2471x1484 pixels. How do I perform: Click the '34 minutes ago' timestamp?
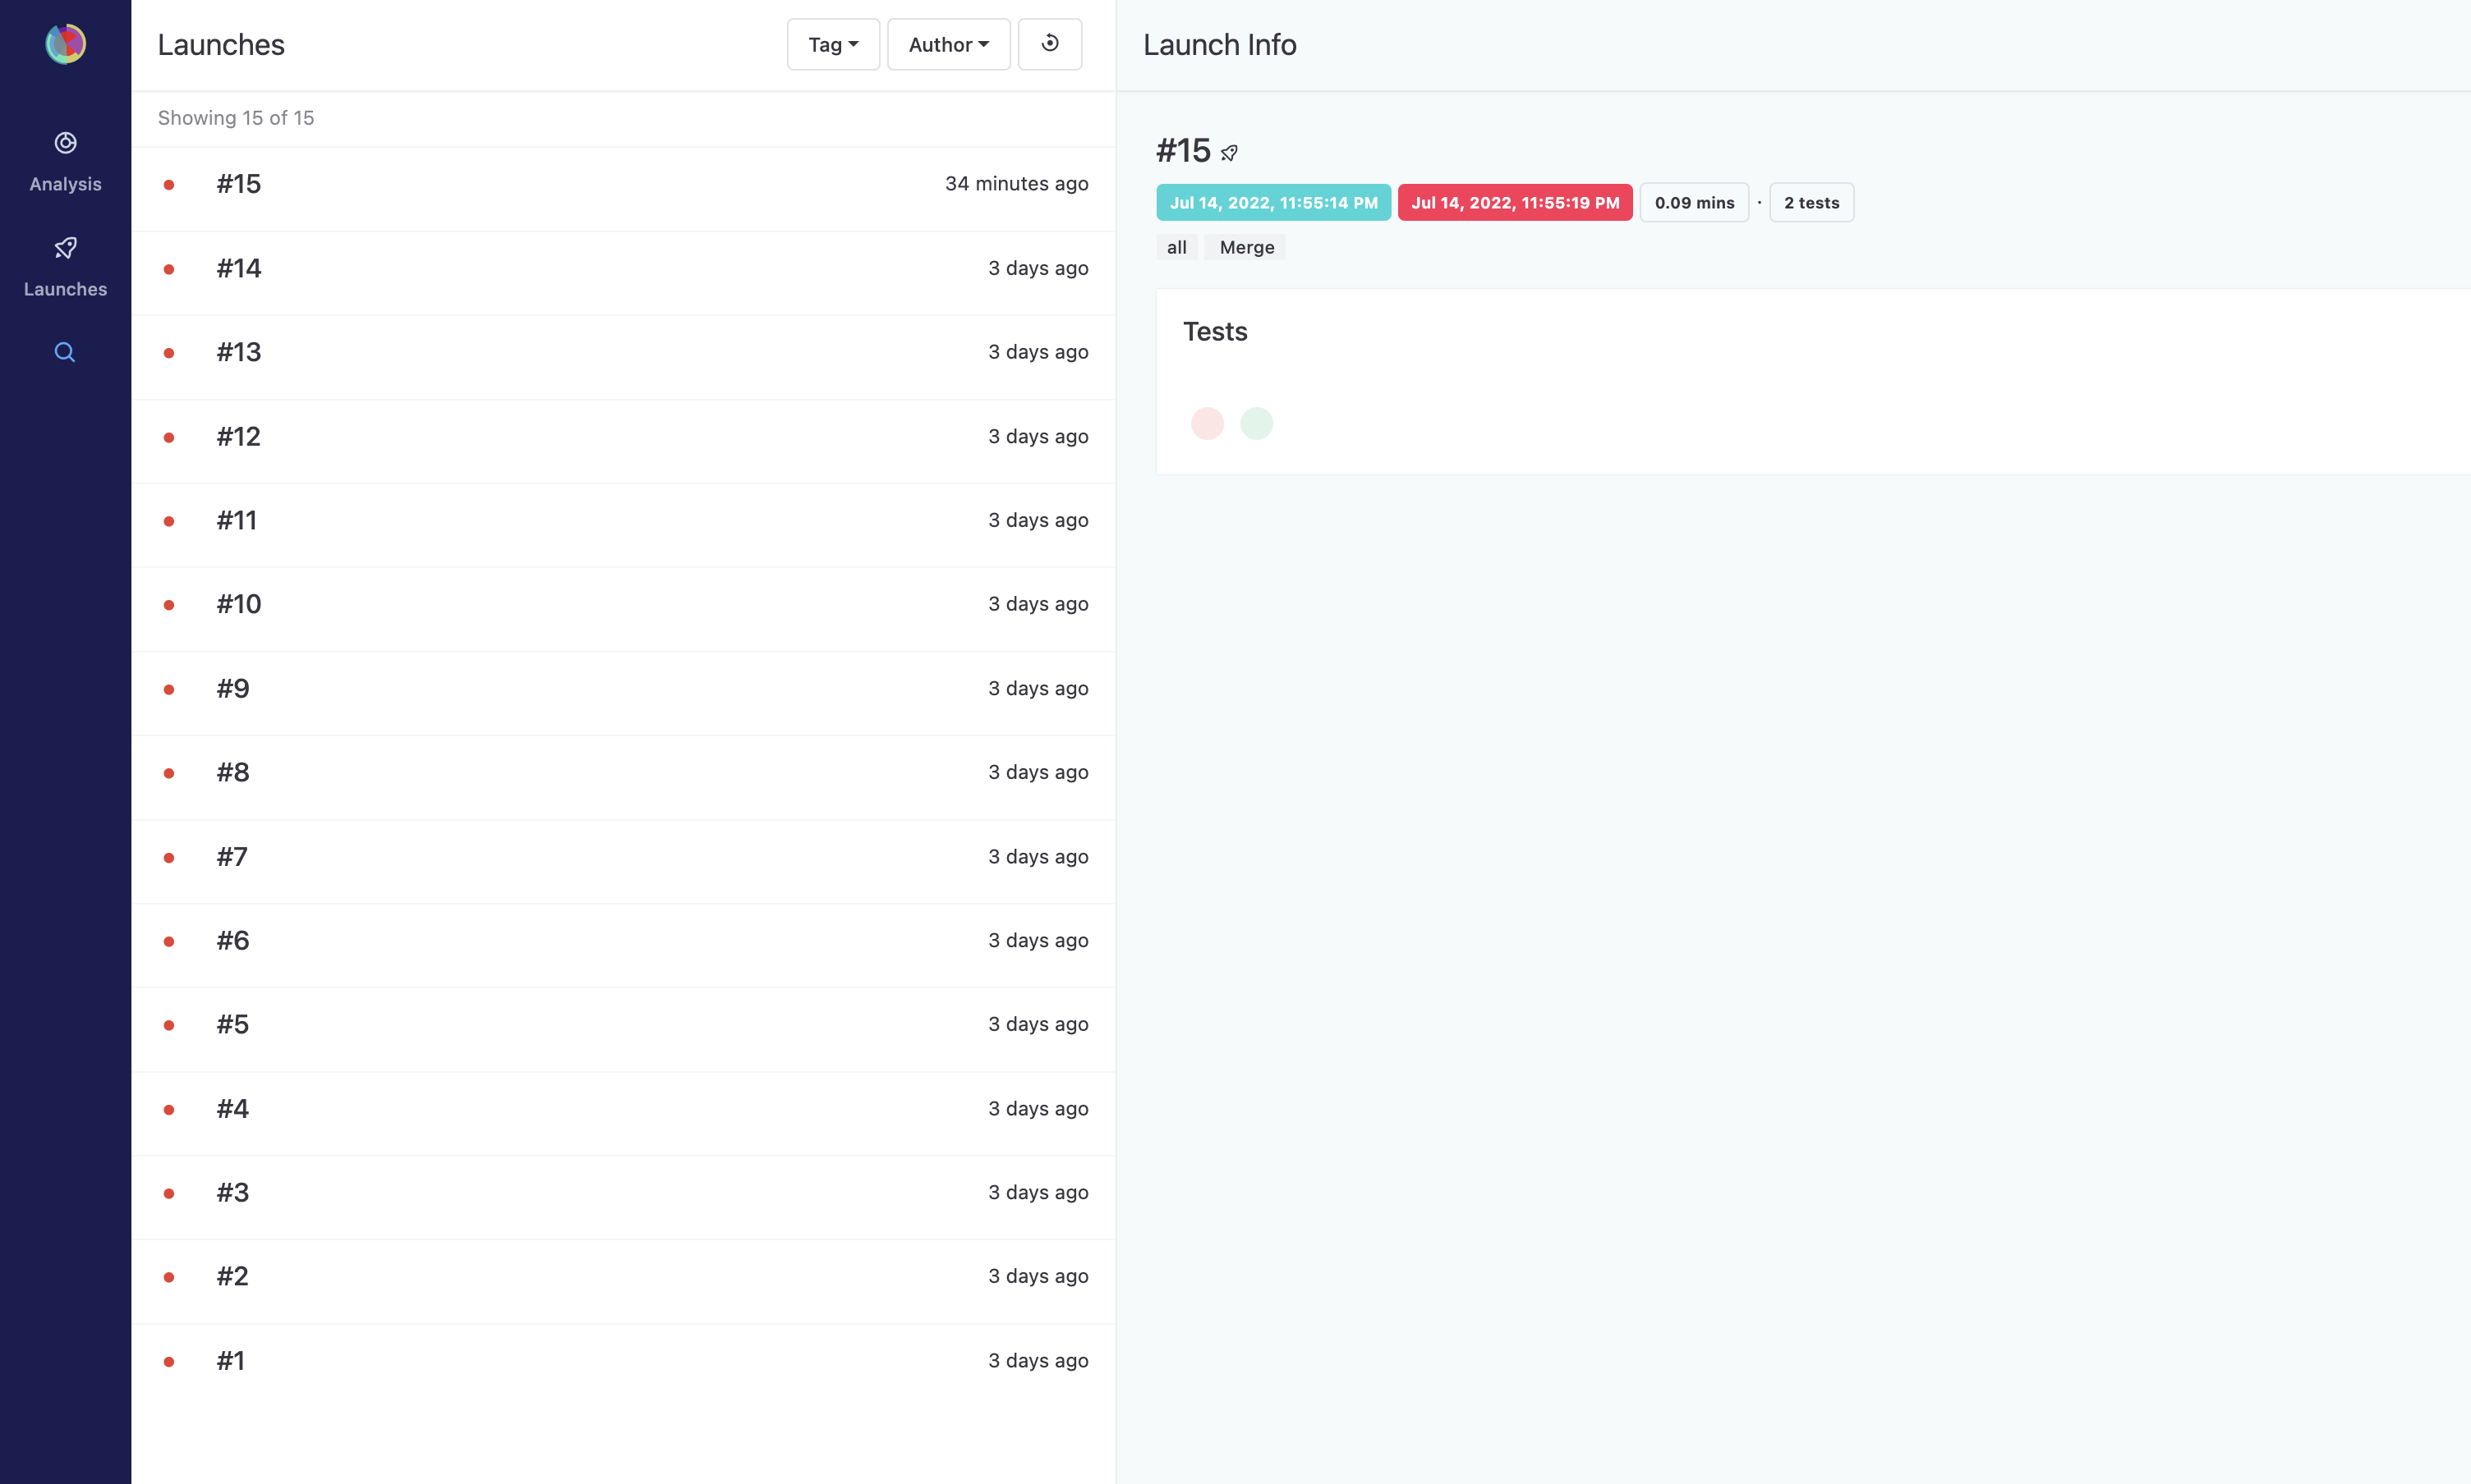tap(1016, 184)
